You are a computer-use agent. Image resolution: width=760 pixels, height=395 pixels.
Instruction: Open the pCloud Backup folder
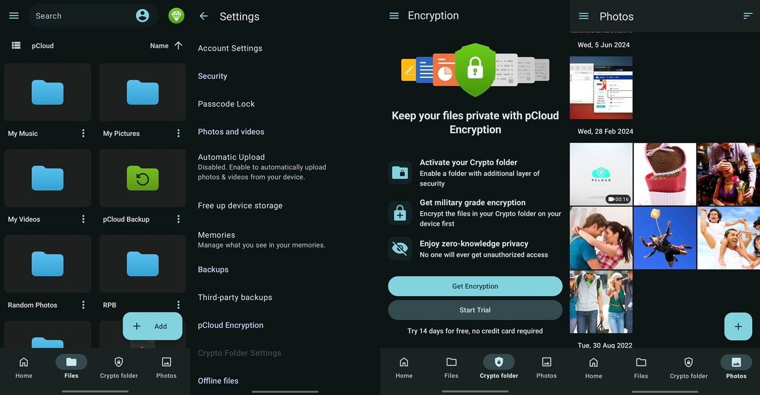click(x=142, y=178)
